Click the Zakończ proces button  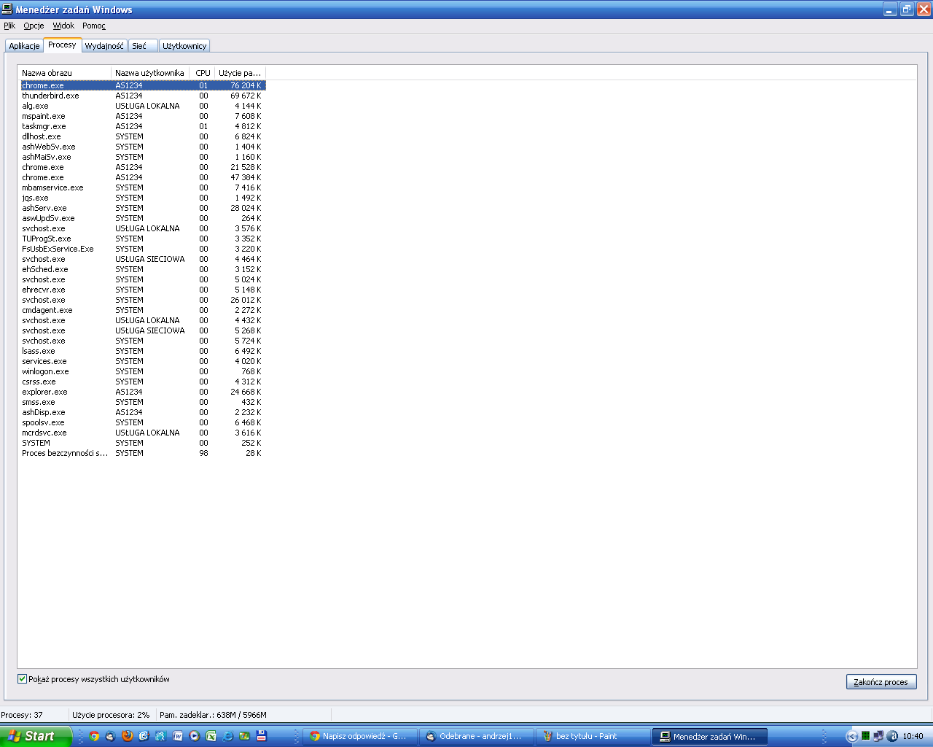click(x=881, y=682)
